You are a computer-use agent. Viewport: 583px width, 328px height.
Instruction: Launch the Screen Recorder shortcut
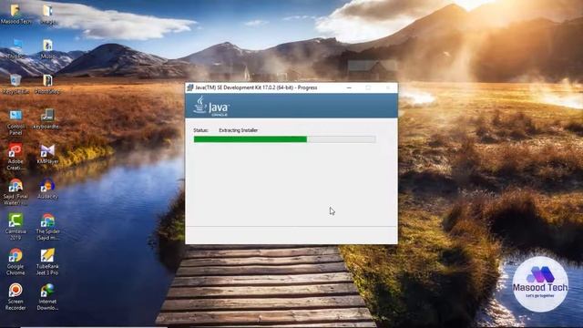[x=15, y=297]
